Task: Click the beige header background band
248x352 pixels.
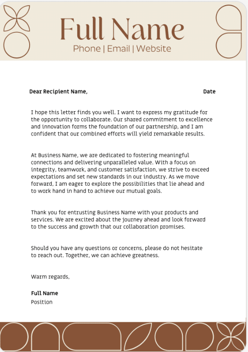Action: tap(124, 31)
